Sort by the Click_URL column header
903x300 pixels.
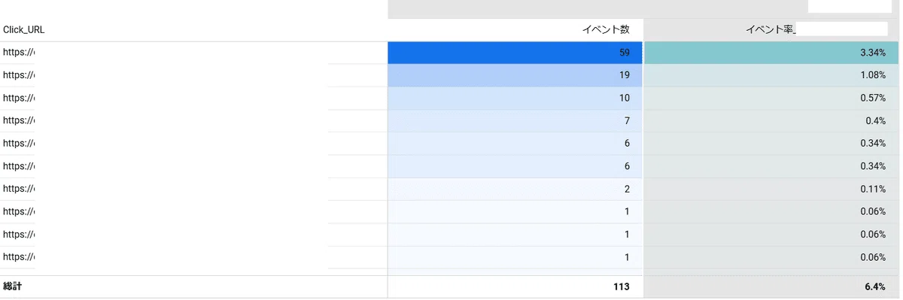(23, 30)
